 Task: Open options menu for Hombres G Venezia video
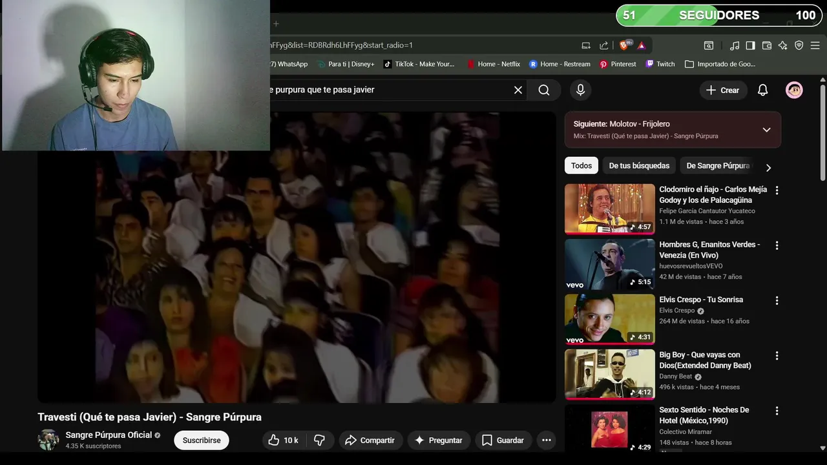[777, 245]
